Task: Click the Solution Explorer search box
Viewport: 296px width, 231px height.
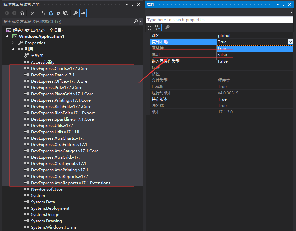Action: tap(68, 22)
